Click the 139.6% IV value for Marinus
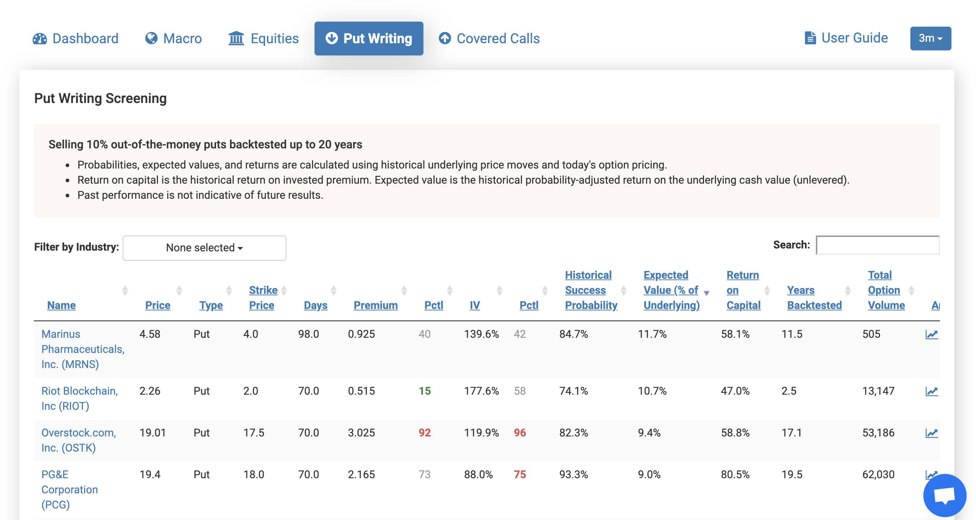 pyautogui.click(x=481, y=334)
